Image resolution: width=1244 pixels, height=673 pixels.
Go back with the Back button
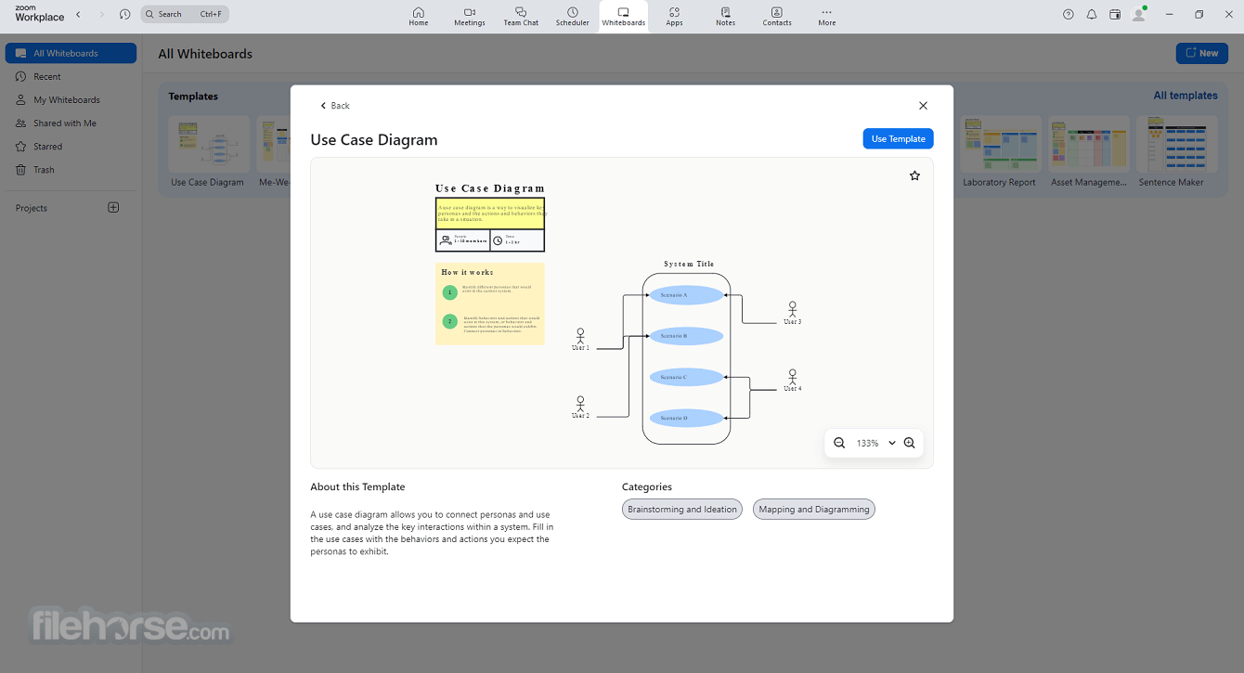coord(335,106)
